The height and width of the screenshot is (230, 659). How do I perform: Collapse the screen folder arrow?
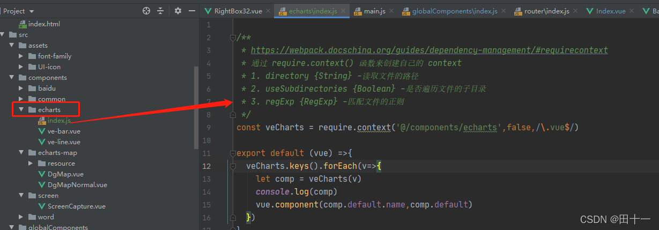21,196
